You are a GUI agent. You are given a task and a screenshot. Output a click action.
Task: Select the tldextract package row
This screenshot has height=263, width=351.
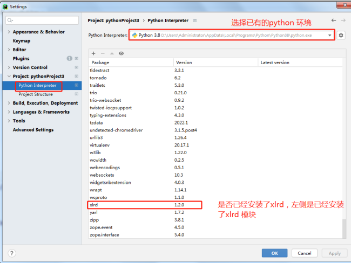click(x=215, y=70)
